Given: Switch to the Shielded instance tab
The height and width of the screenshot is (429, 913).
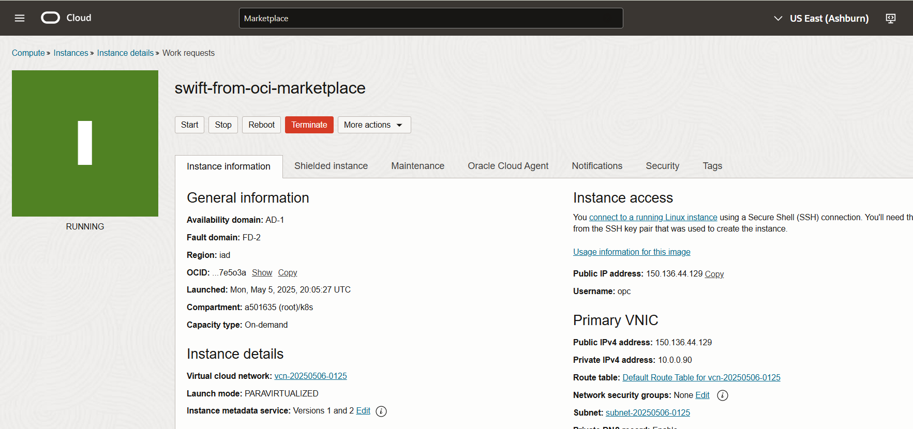Looking at the screenshot, I should pyautogui.click(x=331, y=166).
